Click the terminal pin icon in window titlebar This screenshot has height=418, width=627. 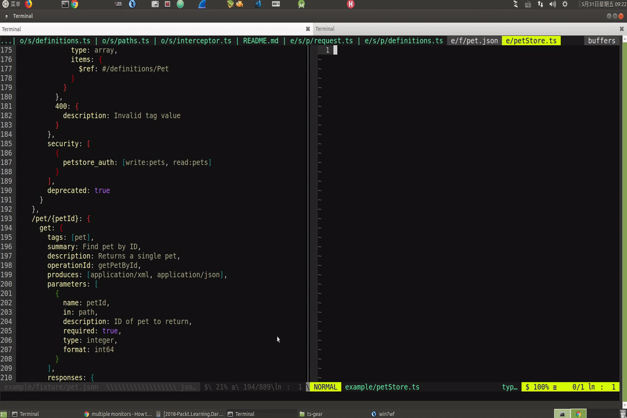coord(6,16)
